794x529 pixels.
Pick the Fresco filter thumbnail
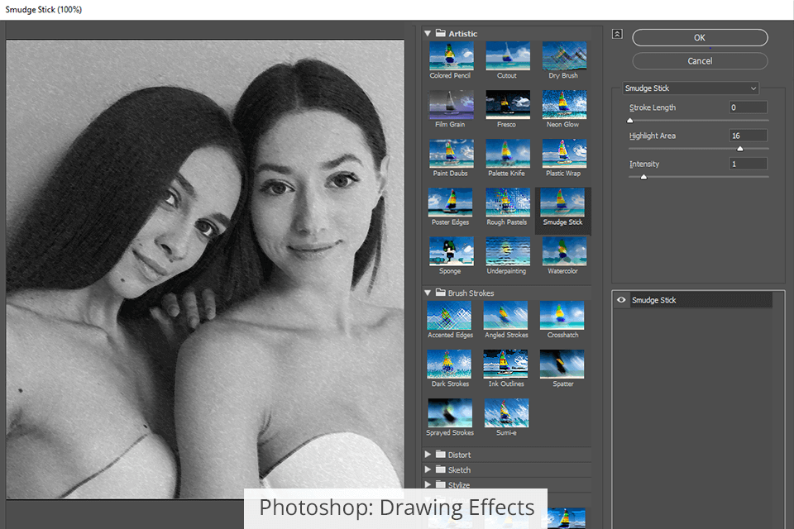click(x=507, y=104)
